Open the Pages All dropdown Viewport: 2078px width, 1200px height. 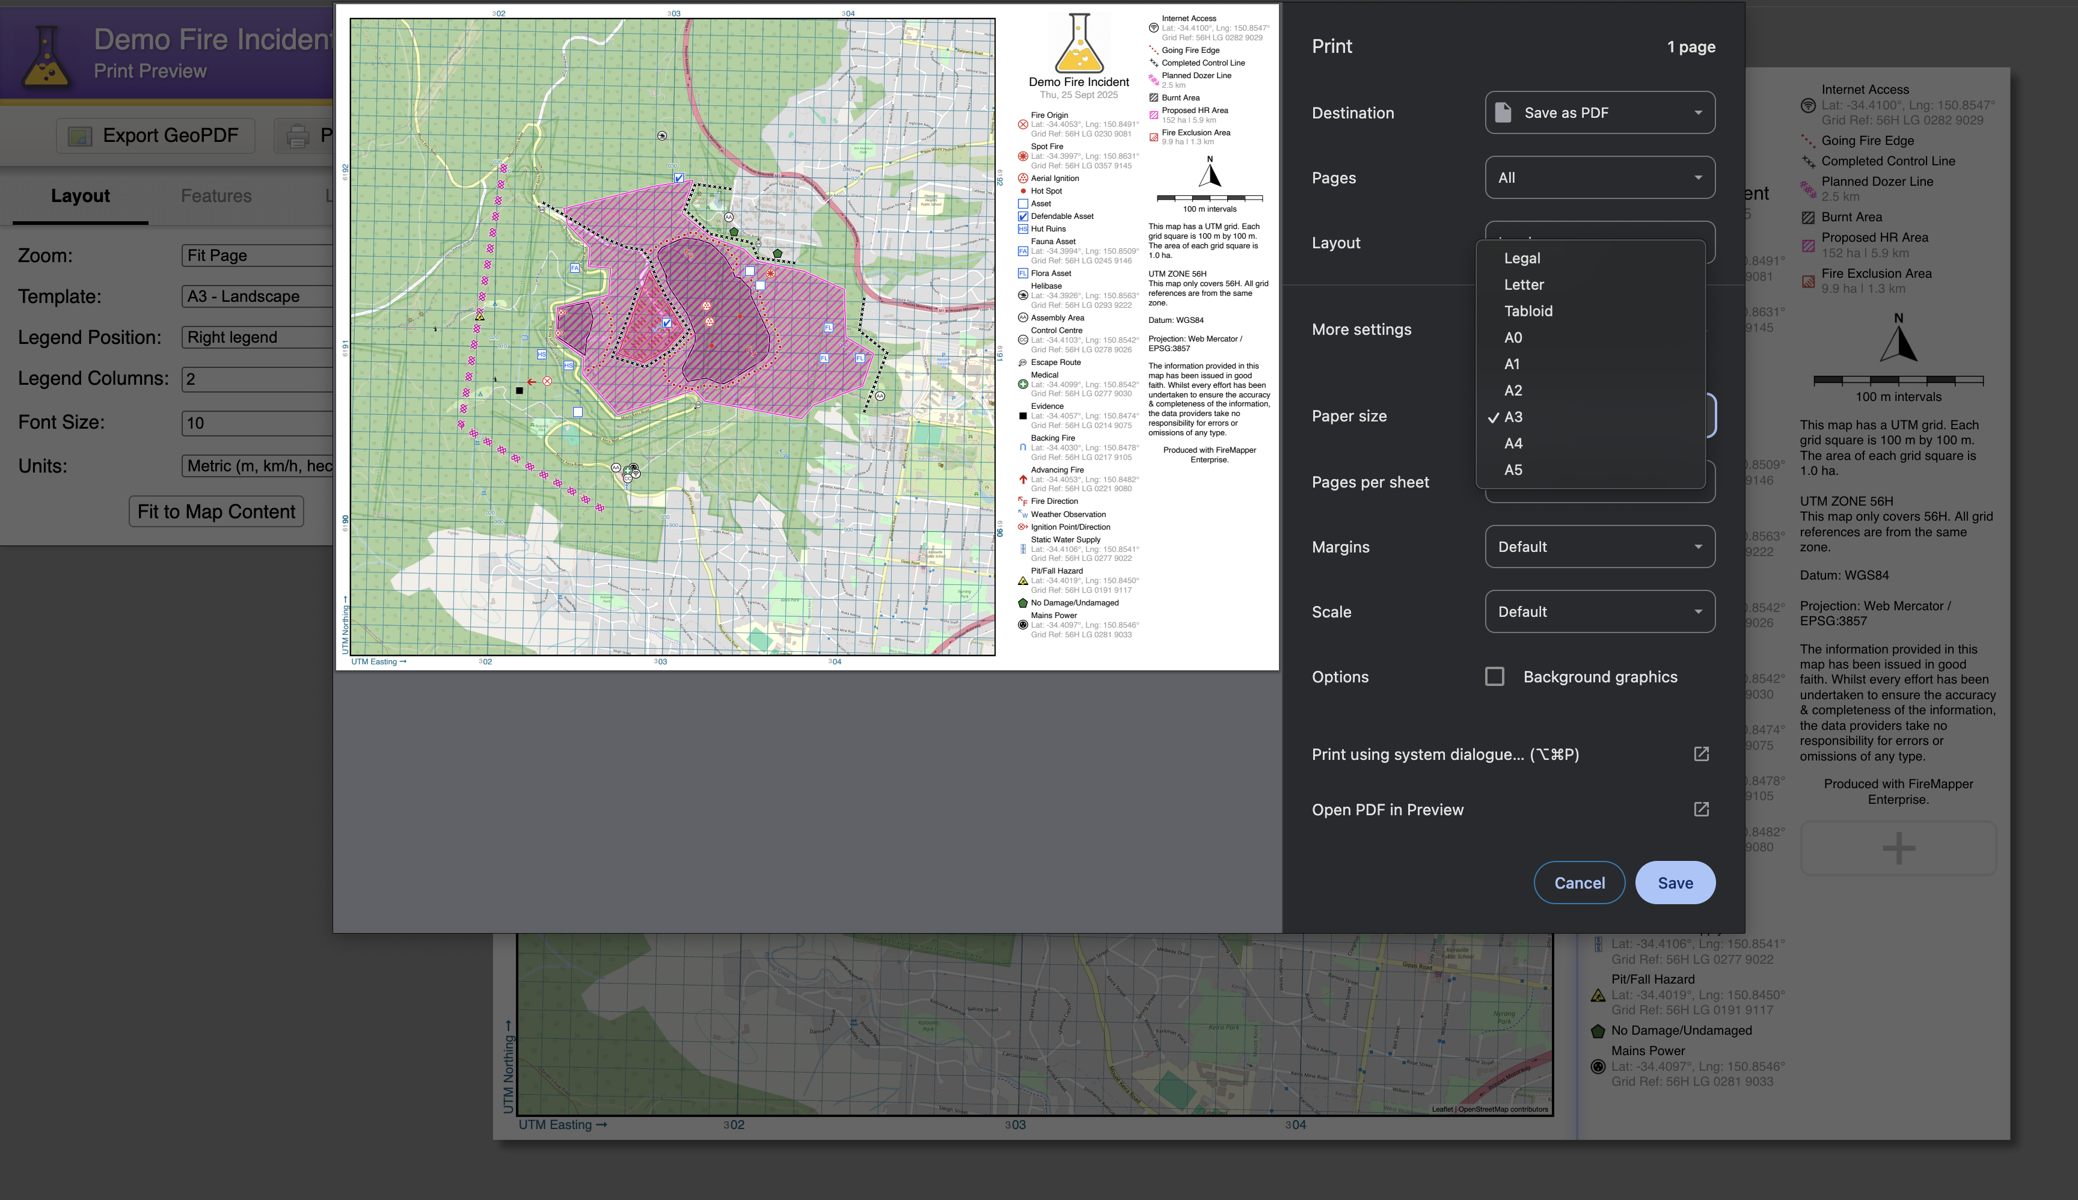1599,177
